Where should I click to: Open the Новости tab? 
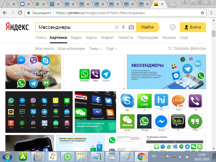tap(126, 38)
